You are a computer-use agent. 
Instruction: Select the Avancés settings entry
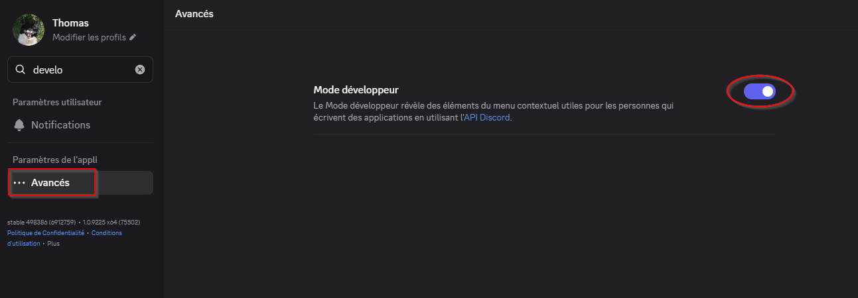(50, 183)
